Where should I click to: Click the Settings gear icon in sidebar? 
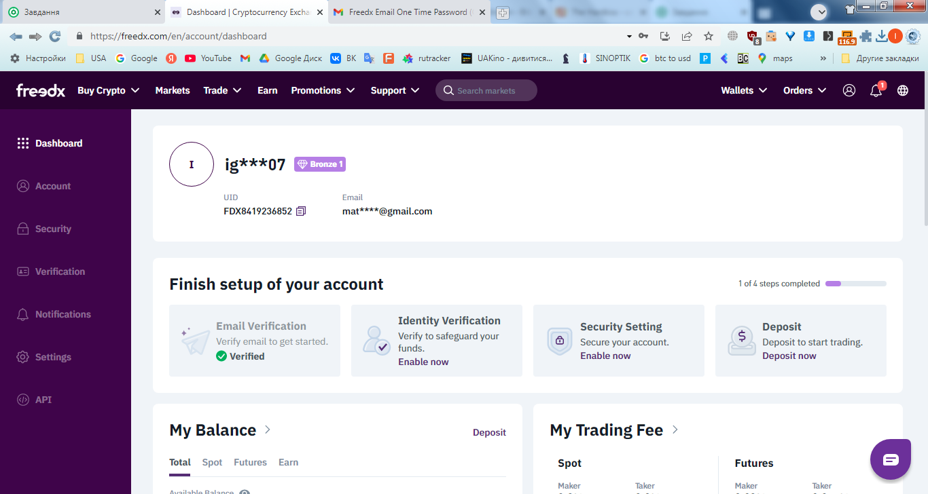coord(23,357)
